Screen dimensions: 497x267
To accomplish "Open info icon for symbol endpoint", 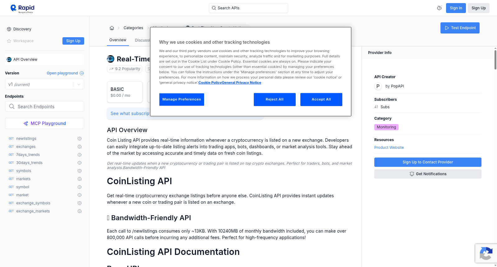I will click(x=80, y=187).
